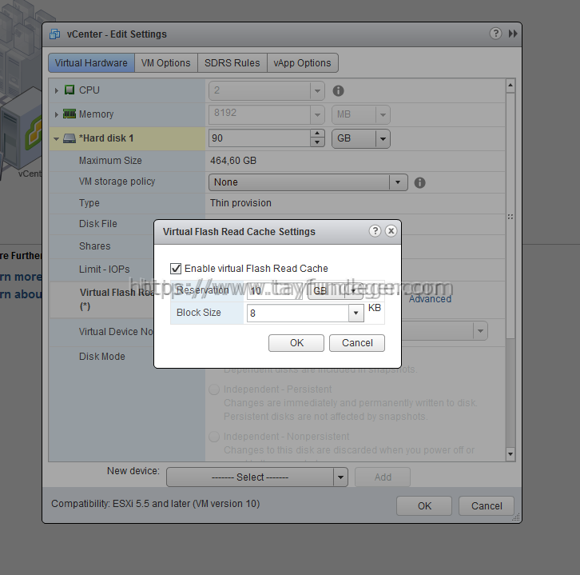Click the Reservation value field
This screenshot has width=580, height=575.
[x=275, y=291]
